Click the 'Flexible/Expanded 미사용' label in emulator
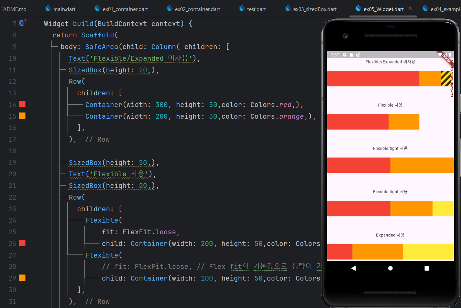The width and height of the screenshot is (461, 308). [390, 62]
